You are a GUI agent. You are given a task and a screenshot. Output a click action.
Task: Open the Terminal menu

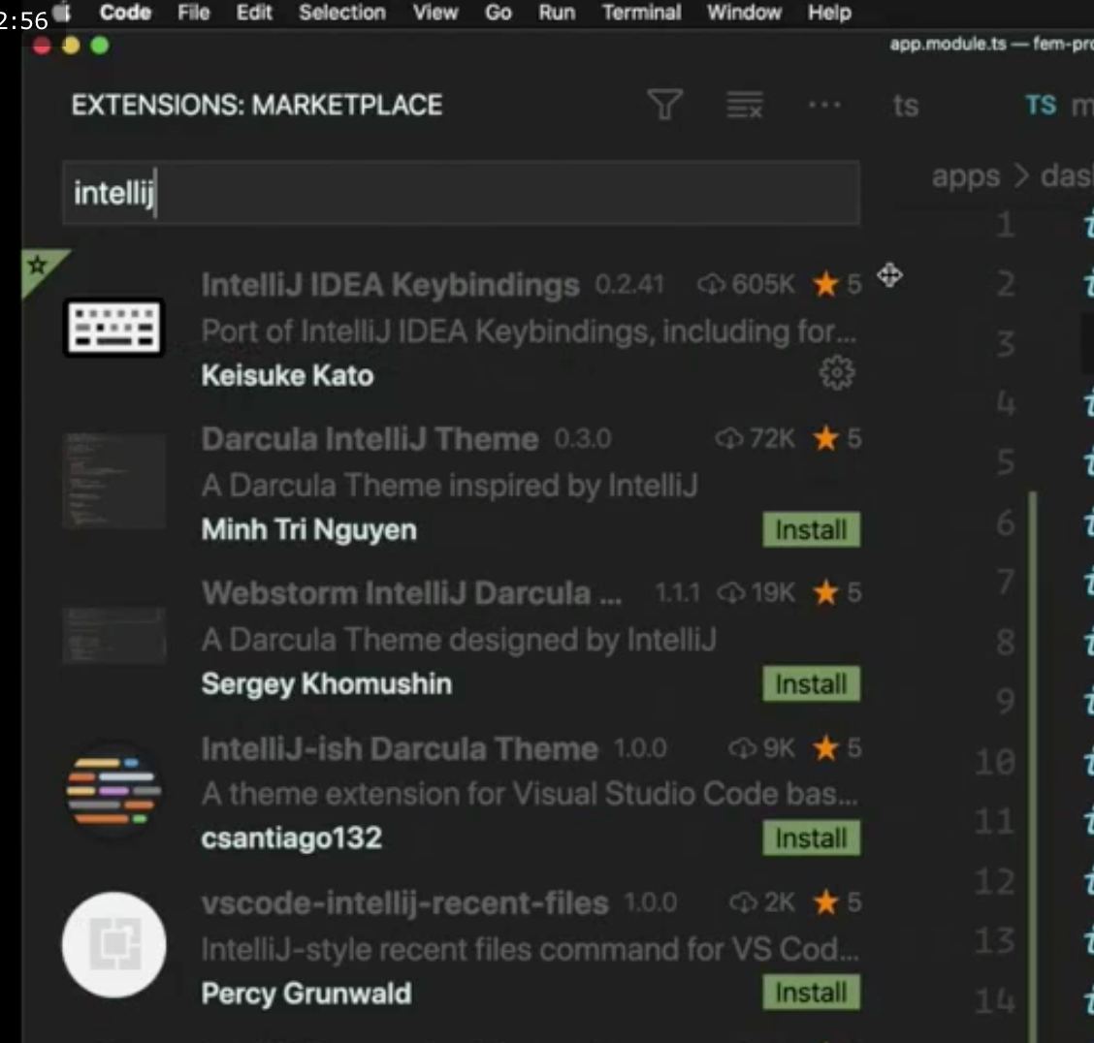pyautogui.click(x=641, y=13)
